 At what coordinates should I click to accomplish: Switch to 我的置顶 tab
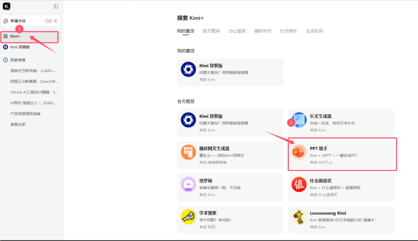[185, 31]
